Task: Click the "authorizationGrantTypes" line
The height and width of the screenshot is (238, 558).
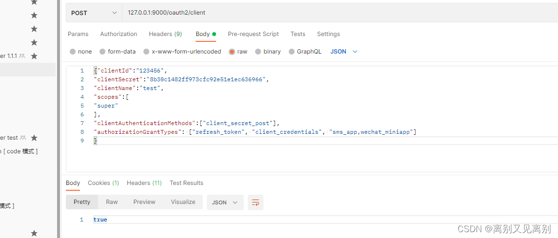Action: click(255, 132)
